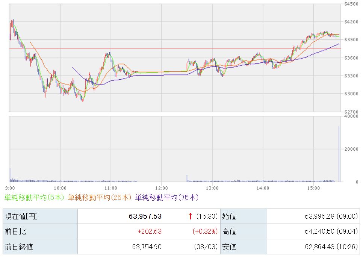Click the 単純移動平均(75本) legend label

(167, 198)
